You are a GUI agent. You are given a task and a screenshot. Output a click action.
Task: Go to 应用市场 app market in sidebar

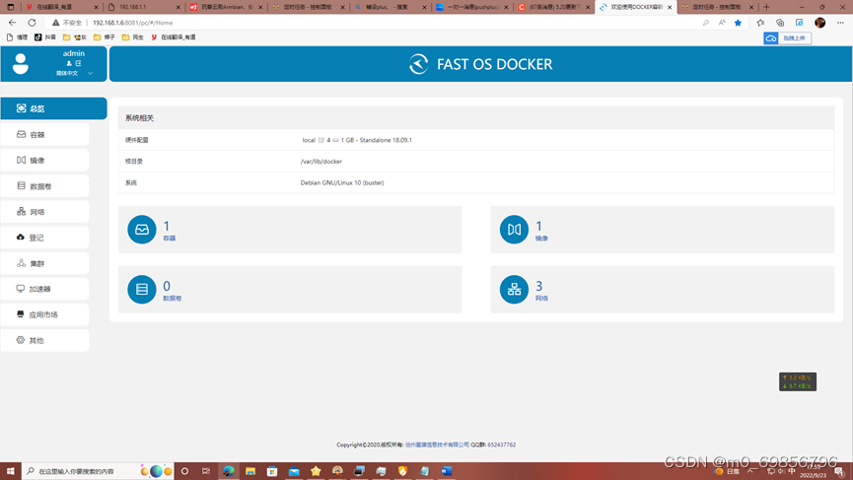[x=44, y=314]
